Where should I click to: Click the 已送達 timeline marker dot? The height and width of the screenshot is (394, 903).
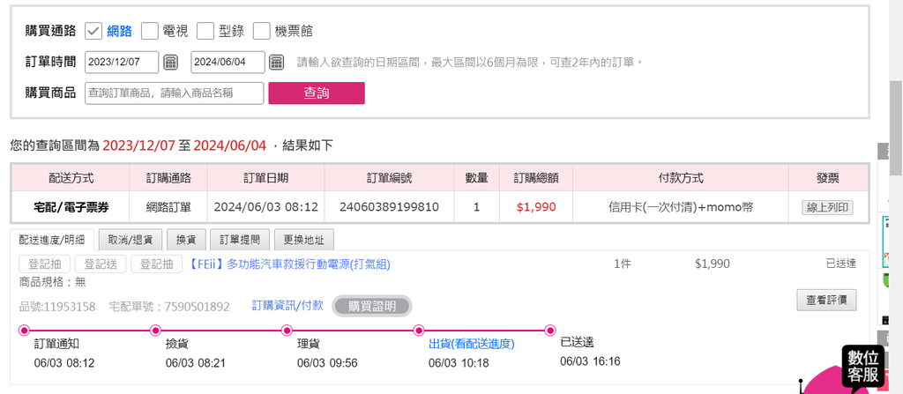click(552, 331)
